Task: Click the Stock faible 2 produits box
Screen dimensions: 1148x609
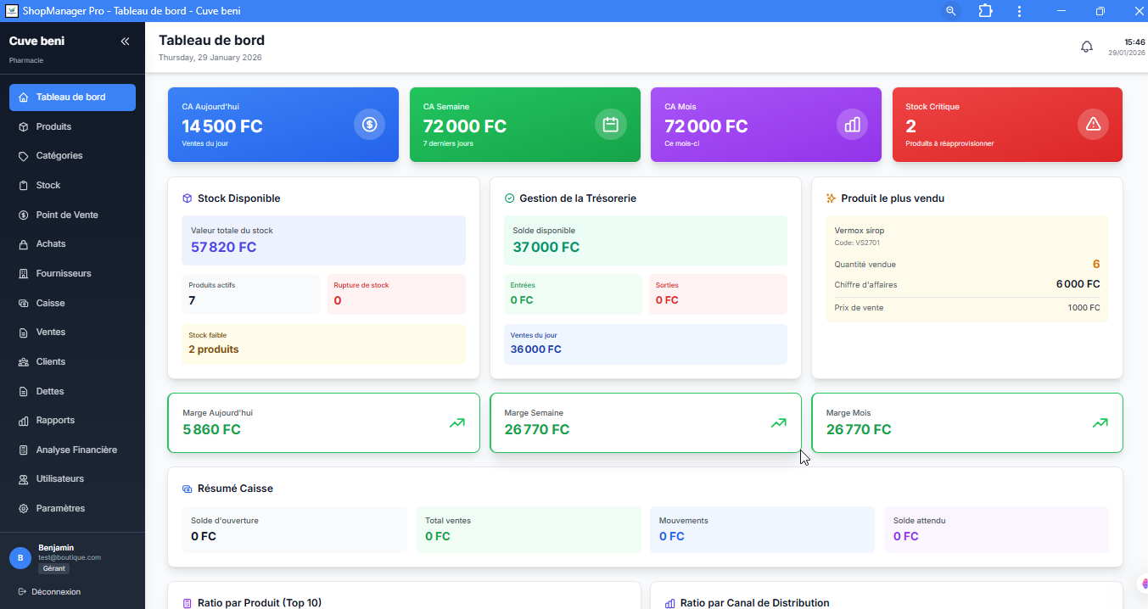Action: (323, 344)
